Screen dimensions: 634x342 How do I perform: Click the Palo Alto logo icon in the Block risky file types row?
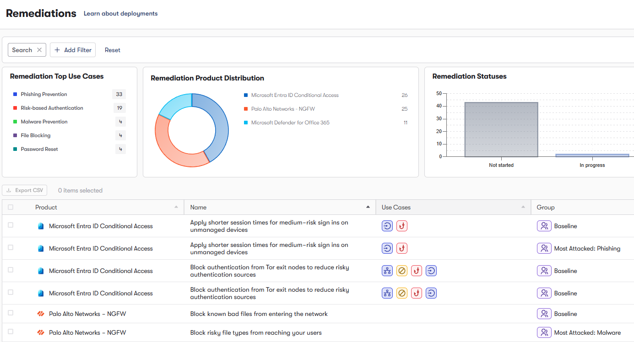41,332
